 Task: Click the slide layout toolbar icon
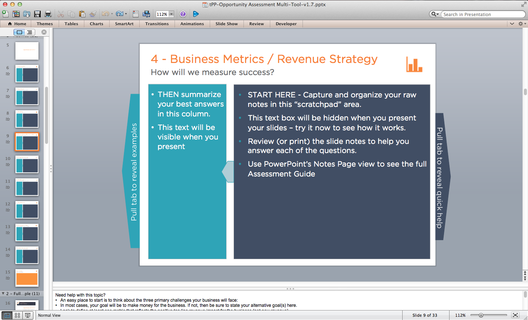[x=136, y=14]
